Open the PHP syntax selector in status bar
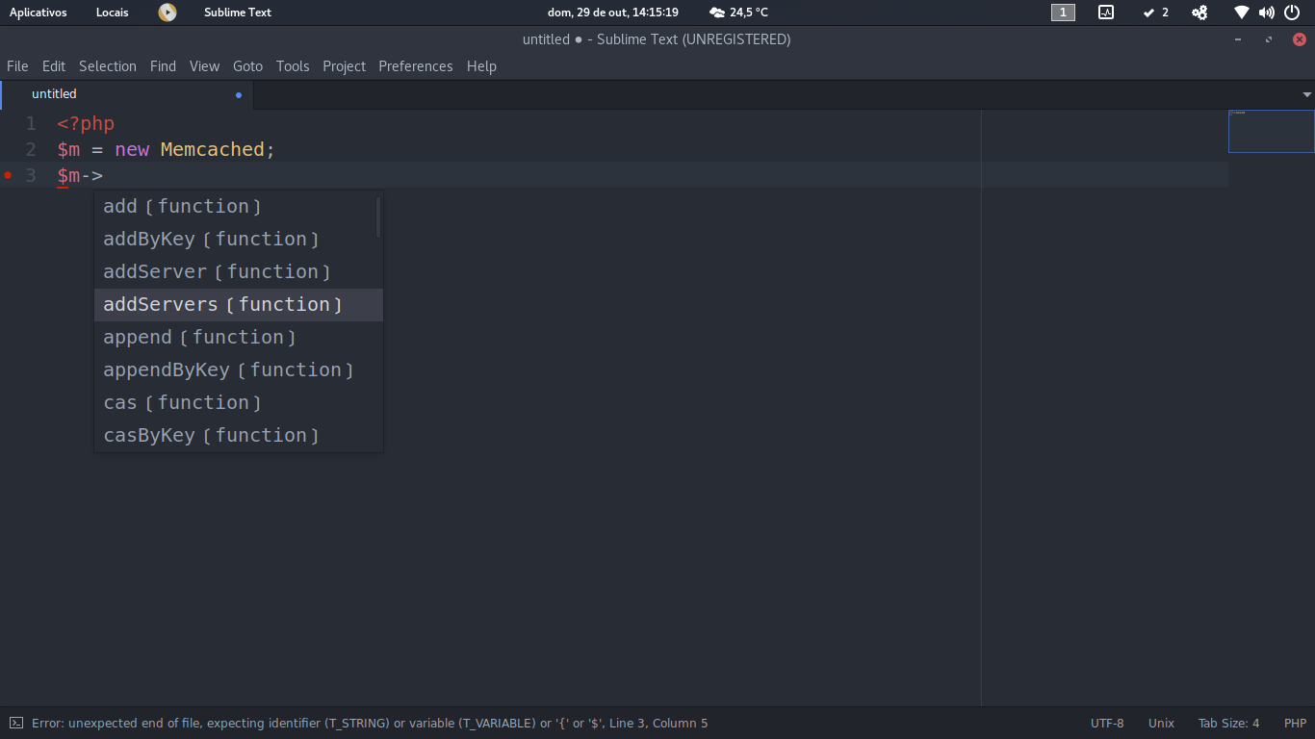Image resolution: width=1315 pixels, height=739 pixels. [x=1295, y=723]
